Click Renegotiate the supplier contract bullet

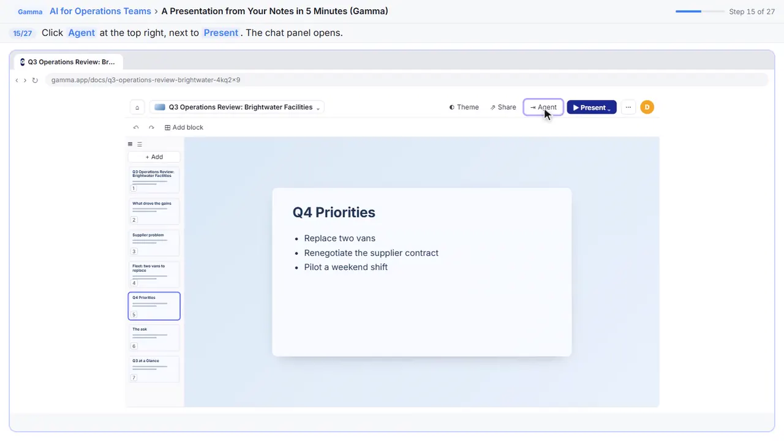point(371,253)
